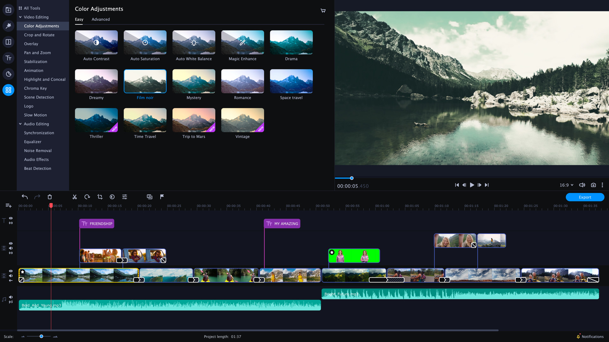This screenshot has height=342, width=609.
Task: Click the camera snapshot icon under the preview
Action: pyautogui.click(x=593, y=185)
